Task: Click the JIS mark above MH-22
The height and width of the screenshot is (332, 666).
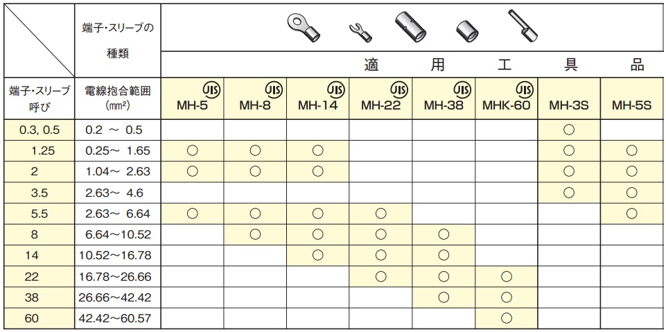Action: click(x=399, y=89)
